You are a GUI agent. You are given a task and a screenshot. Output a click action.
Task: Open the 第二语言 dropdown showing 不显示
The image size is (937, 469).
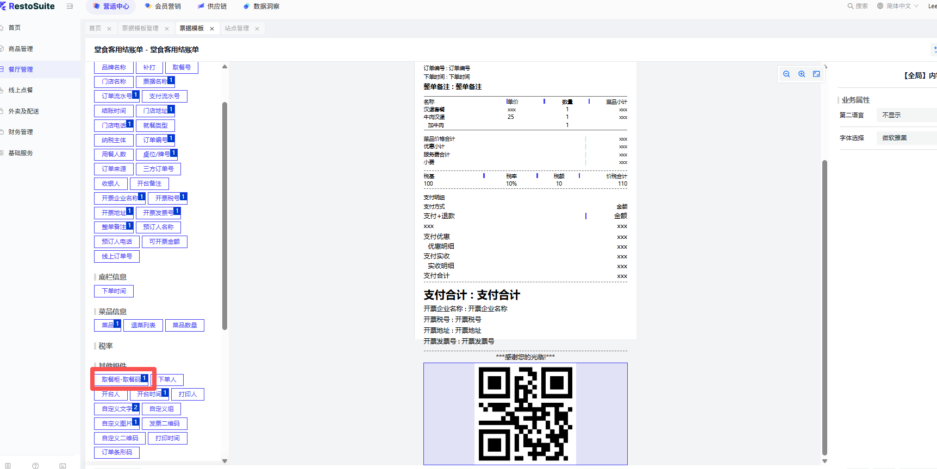908,115
